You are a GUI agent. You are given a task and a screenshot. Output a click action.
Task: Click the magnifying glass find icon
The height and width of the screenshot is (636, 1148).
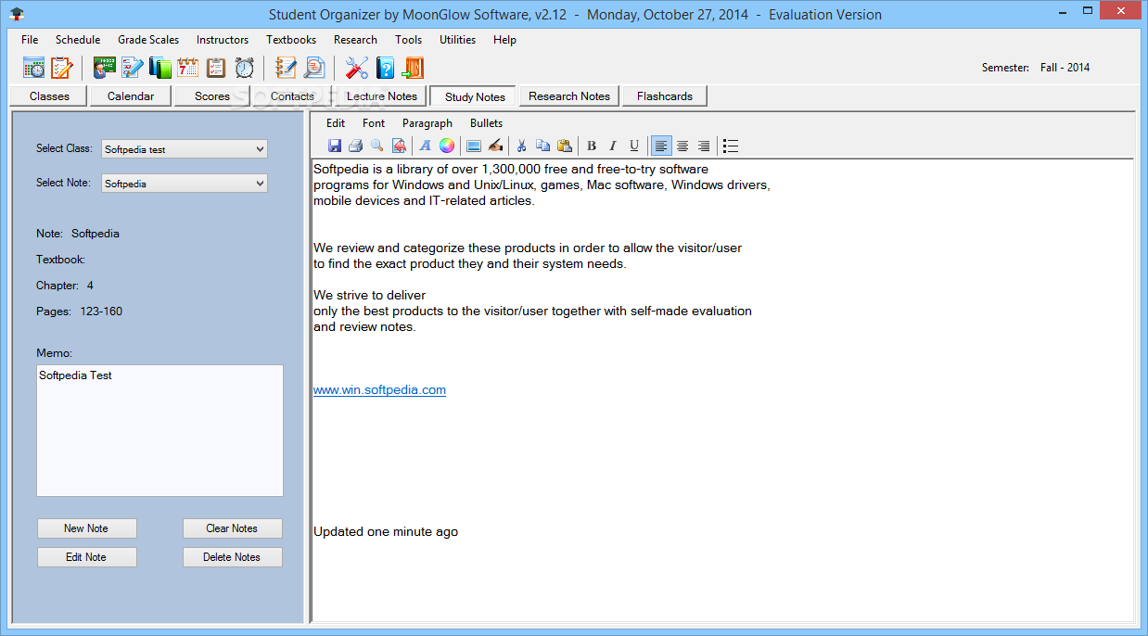point(376,146)
